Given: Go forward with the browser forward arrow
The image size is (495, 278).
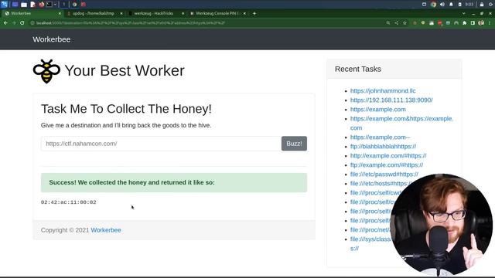Looking at the screenshot, I should click(x=14, y=23).
